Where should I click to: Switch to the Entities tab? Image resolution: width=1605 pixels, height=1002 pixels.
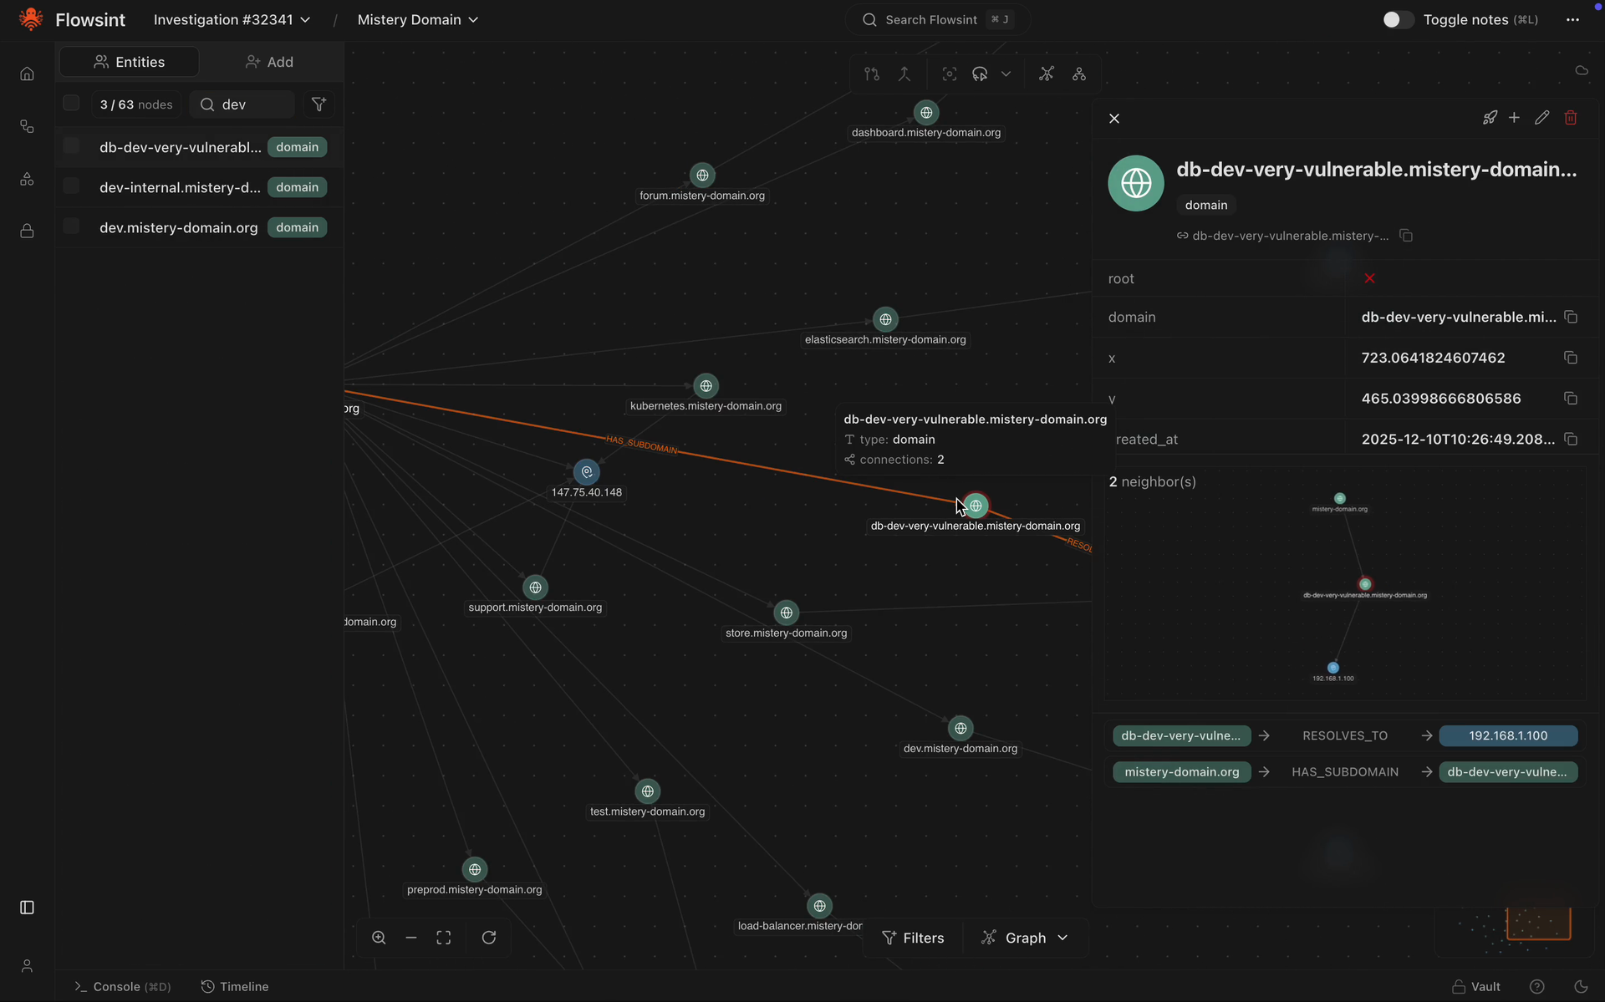coord(130,62)
